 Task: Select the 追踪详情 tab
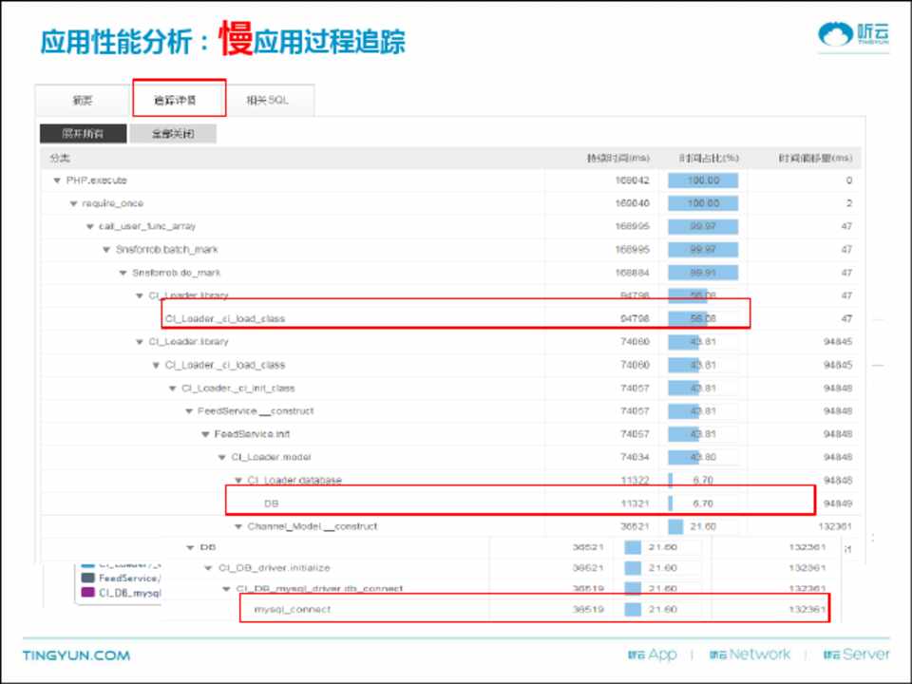[x=176, y=100]
